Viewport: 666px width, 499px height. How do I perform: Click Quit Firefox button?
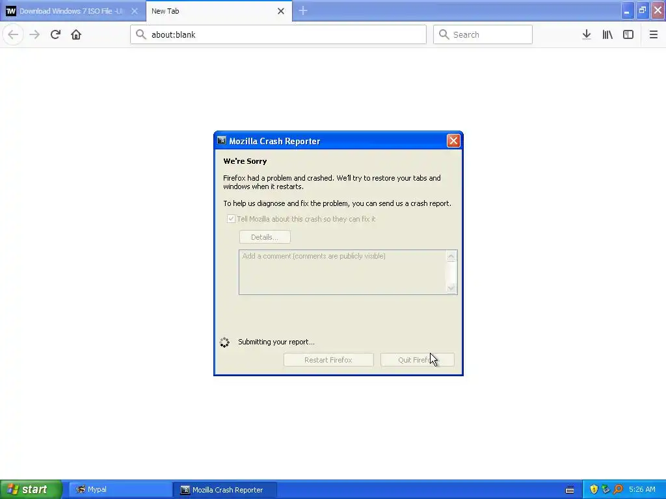417,360
